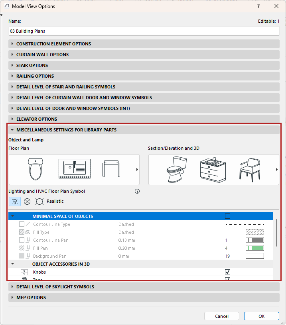Click the 0.20 mm Fill Pen value
Viewport: 286px width, 325px height.
126,248
